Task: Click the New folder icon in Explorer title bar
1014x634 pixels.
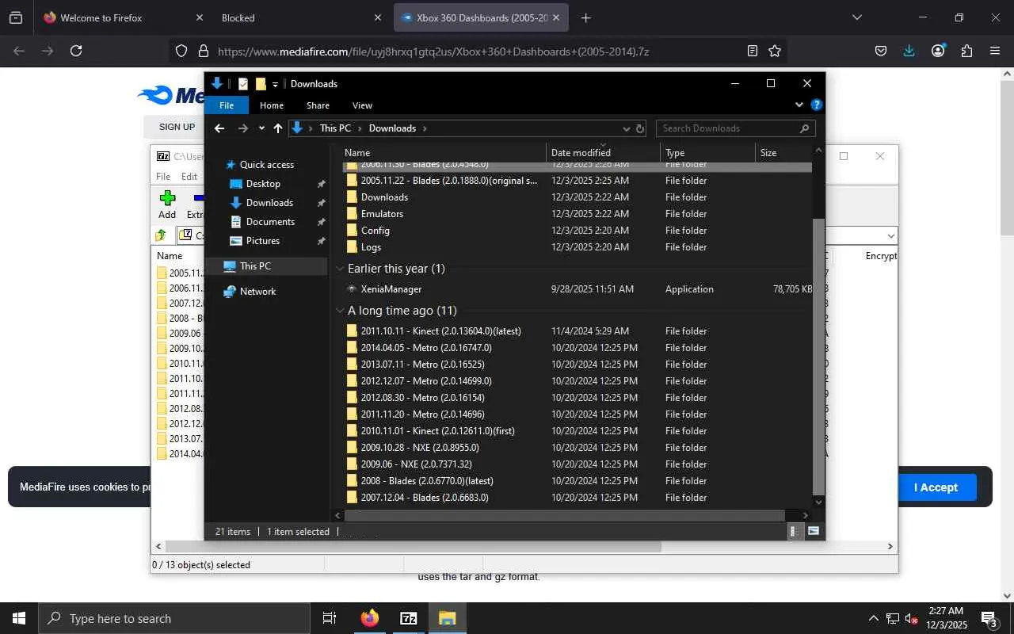Action: pos(261,84)
